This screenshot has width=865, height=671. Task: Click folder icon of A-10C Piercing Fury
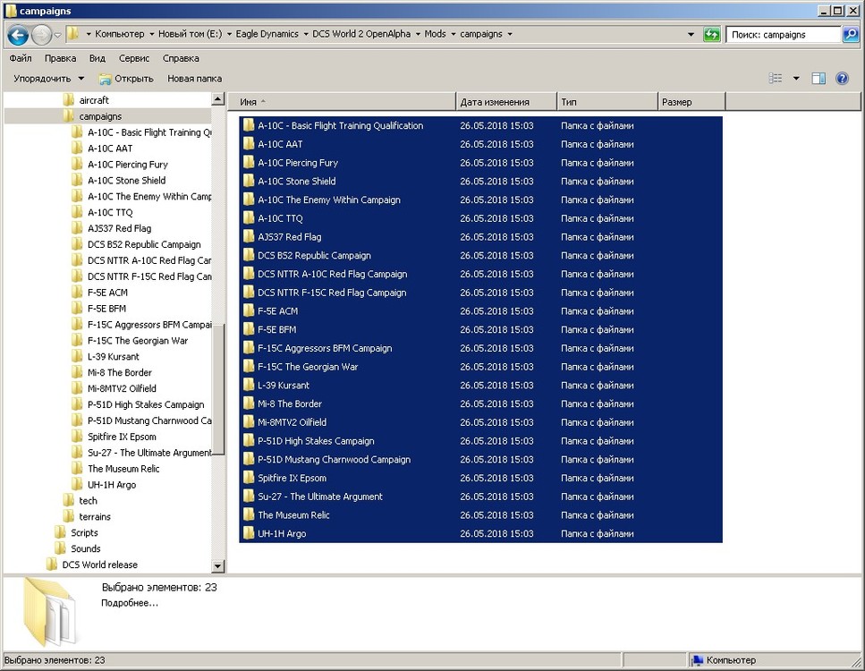pyautogui.click(x=249, y=163)
